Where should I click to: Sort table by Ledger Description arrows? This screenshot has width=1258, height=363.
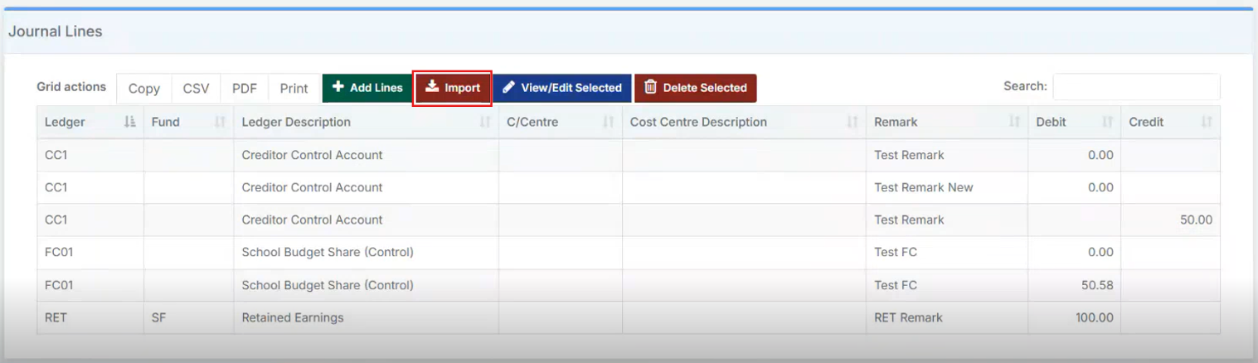coord(485,122)
